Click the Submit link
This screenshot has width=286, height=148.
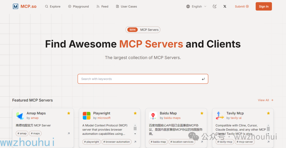click(x=242, y=6)
